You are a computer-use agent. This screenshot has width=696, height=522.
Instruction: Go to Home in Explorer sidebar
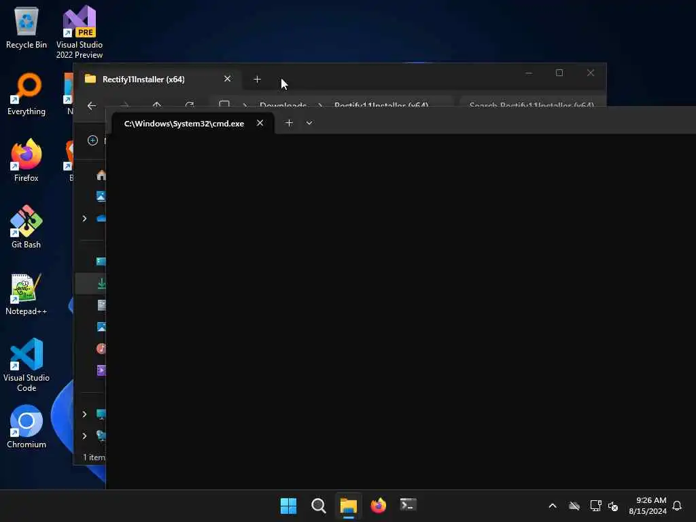pyautogui.click(x=101, y=175)
